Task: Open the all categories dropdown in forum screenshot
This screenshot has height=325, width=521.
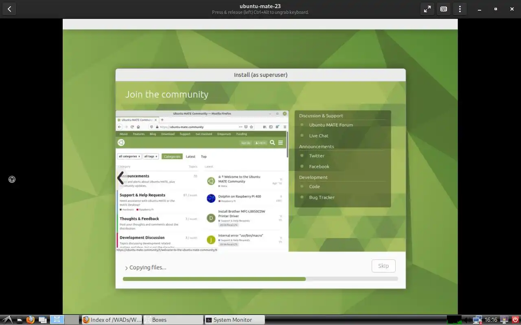Action: point(129,156)
